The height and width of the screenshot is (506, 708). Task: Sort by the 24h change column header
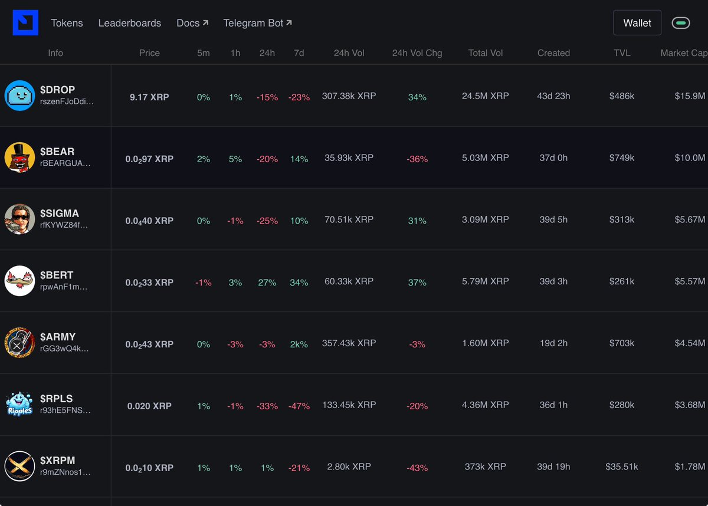click(x=267, y=53)
